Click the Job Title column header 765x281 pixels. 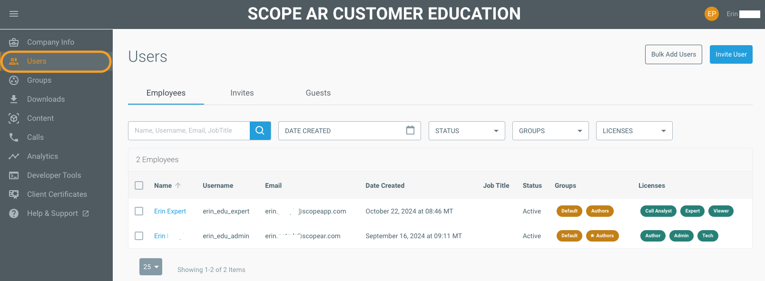point(496,185)
